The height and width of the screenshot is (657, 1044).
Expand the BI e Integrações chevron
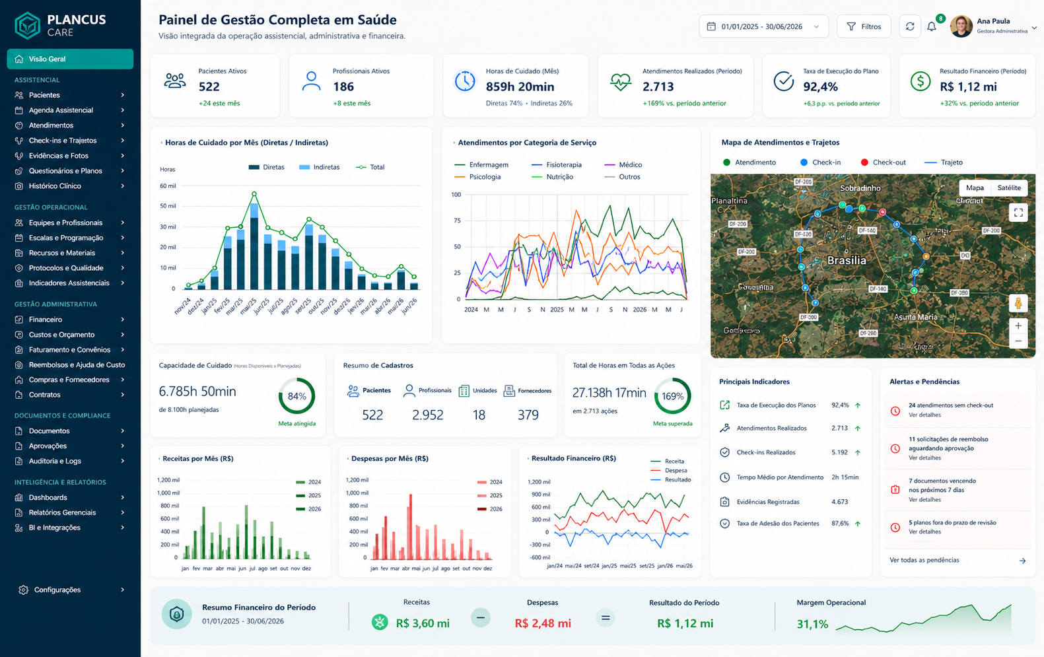[x=123, y=528]
